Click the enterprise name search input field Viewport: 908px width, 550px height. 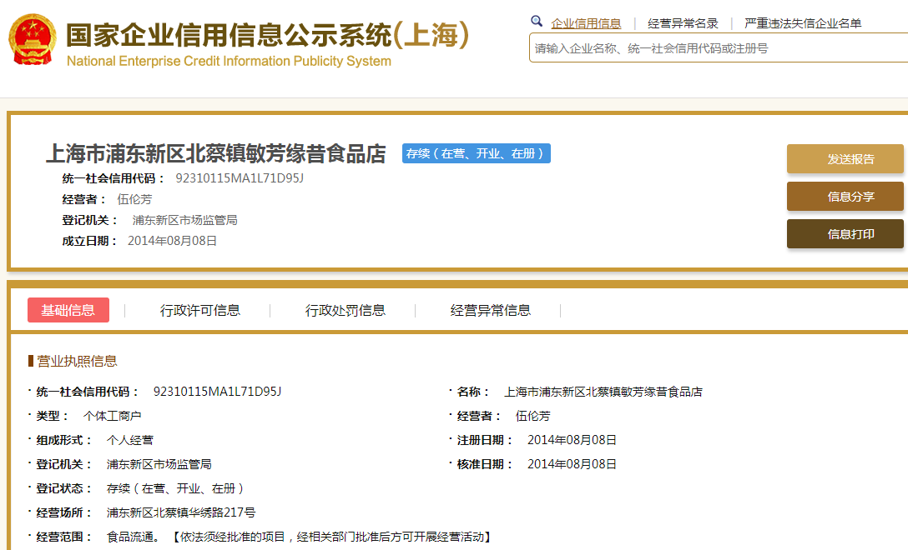tap(718, 48)
